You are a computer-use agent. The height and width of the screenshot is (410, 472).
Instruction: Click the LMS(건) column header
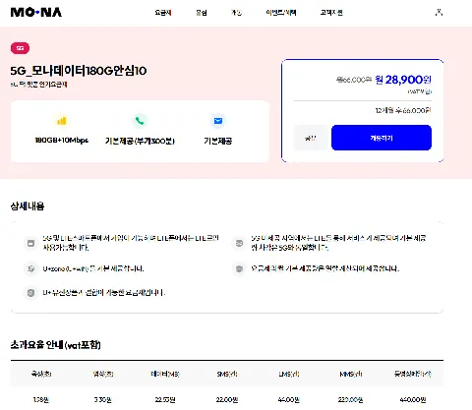[x=289, y=374]
